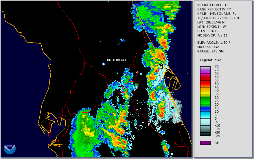Click the legend value 55
This screenshot has height=159, width=254.
tap(217, 80)
